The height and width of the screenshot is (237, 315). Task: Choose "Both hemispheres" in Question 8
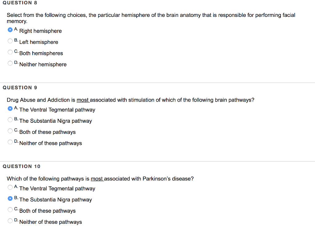point(10,52)
